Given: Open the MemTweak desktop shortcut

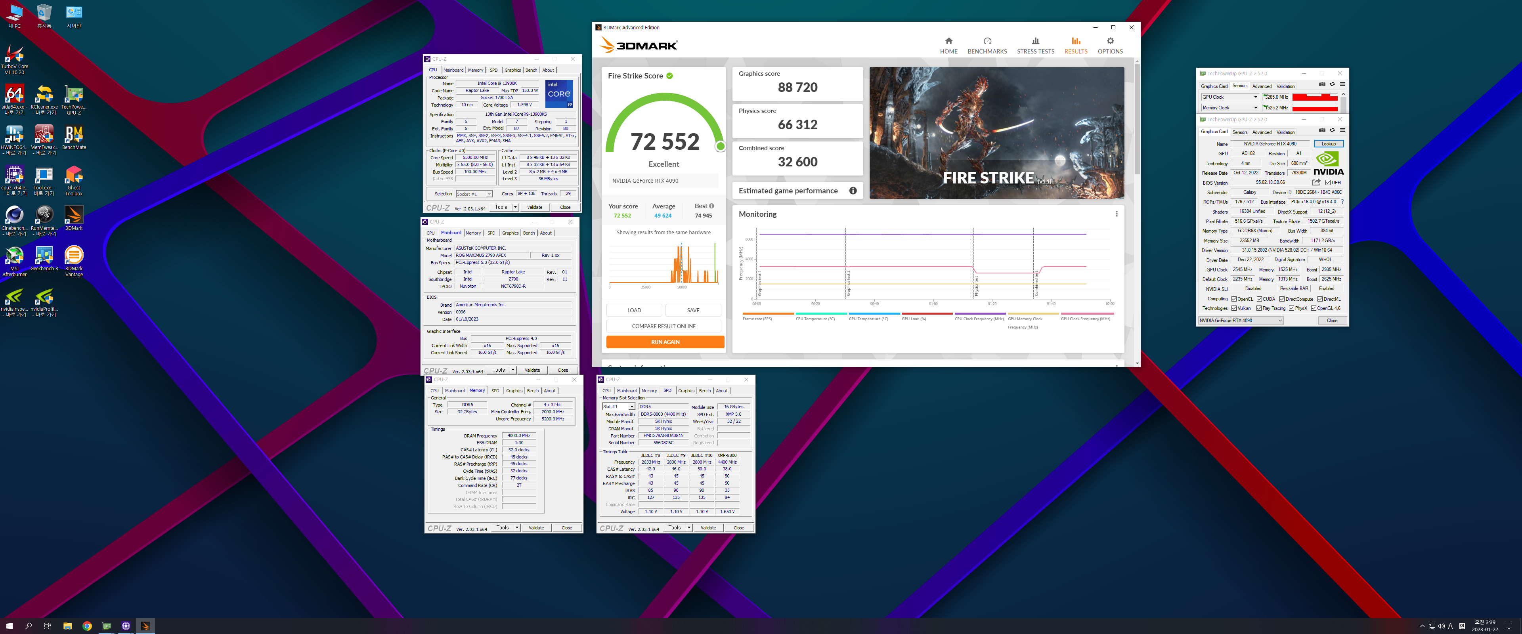Looking at the screenshot, I should click(44, 141).
